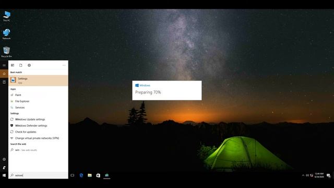Click the Windows logo in the Preparing dialog
334x188 pixels.
tap(137, 85)
